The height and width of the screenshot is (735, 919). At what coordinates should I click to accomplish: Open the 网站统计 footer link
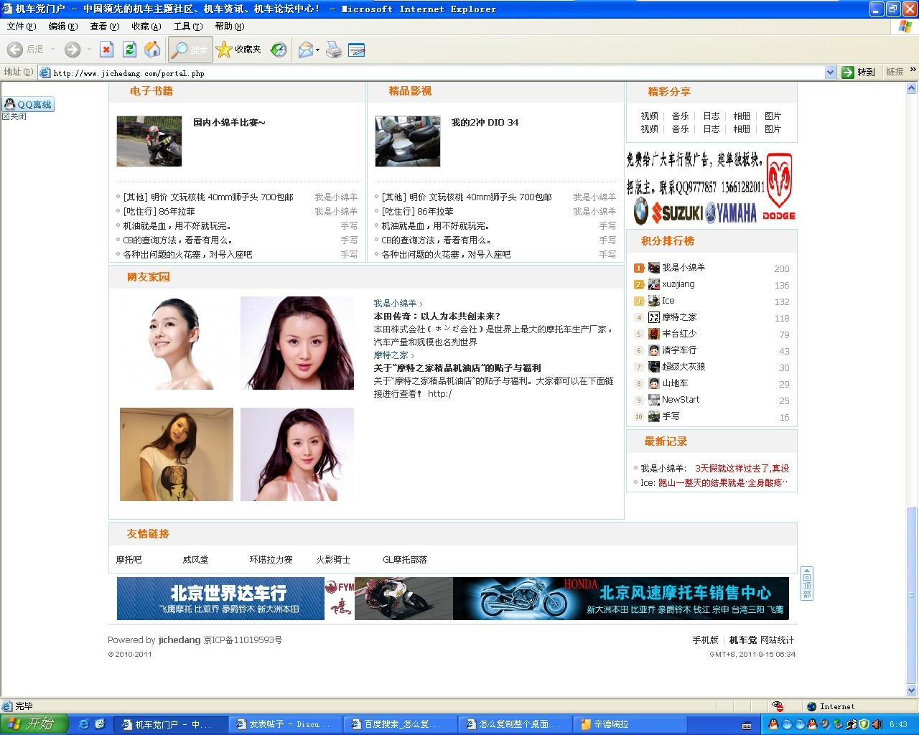(777, 640)
